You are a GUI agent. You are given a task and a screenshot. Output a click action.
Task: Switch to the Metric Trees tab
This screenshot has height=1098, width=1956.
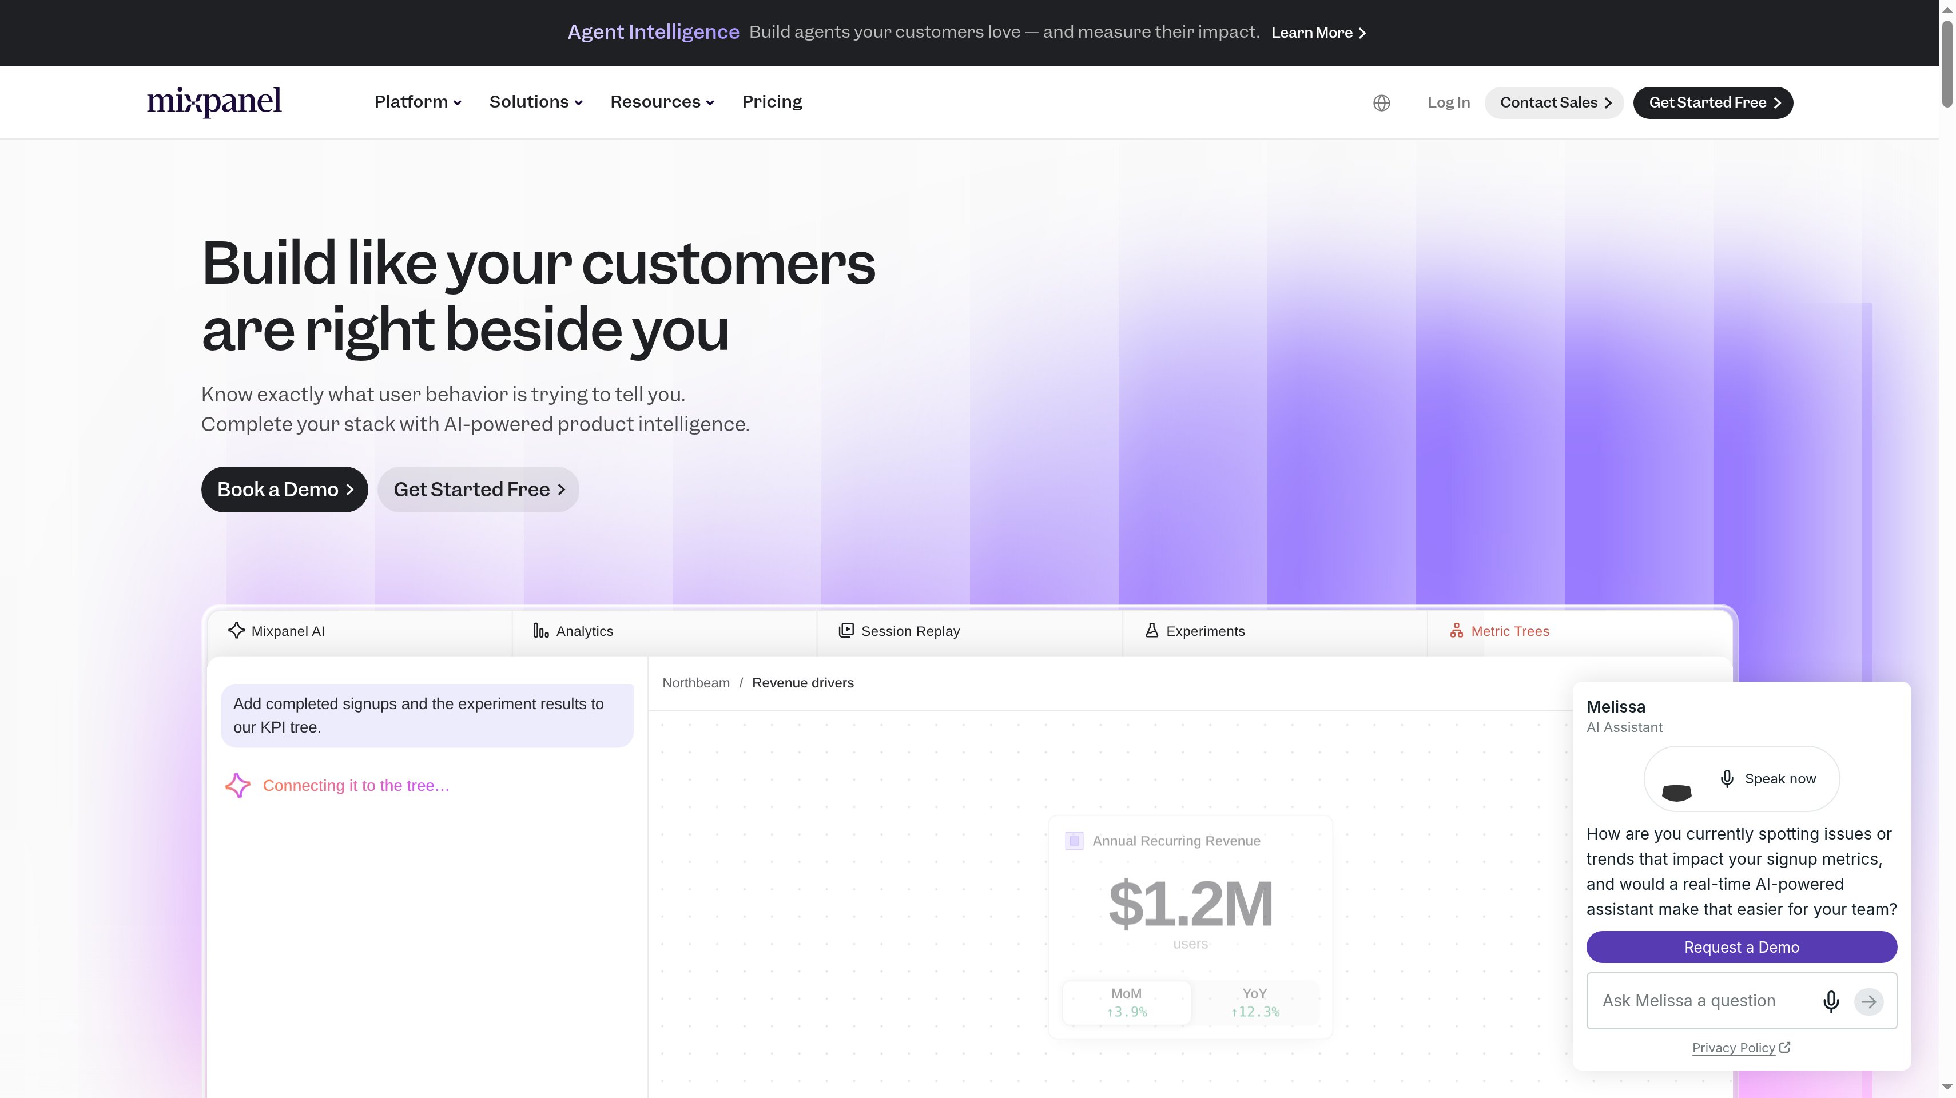click(x=1579, y=631)
